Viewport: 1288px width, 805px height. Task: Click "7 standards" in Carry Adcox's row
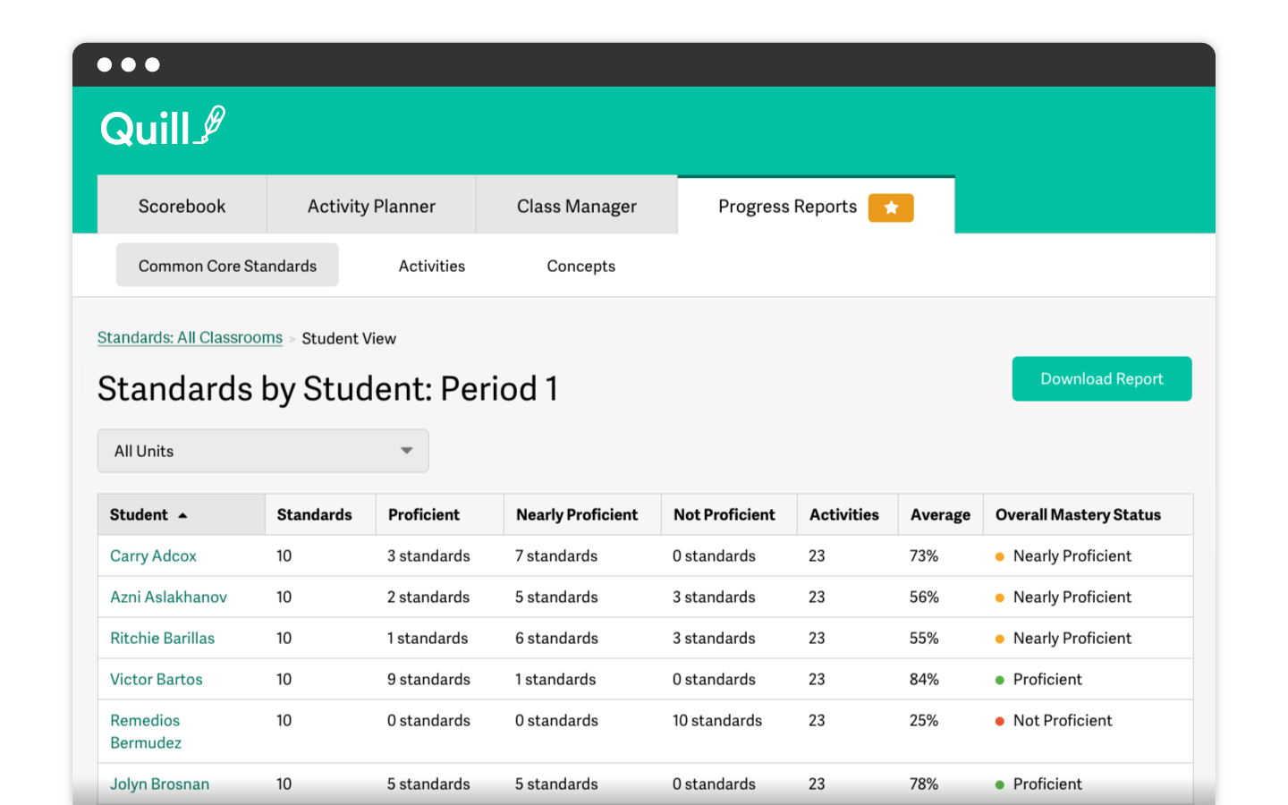(556, 555)
